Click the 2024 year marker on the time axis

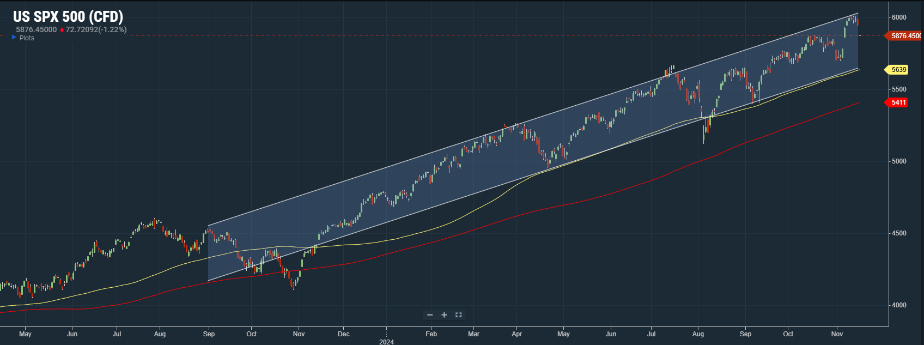(x=386, y=342)
